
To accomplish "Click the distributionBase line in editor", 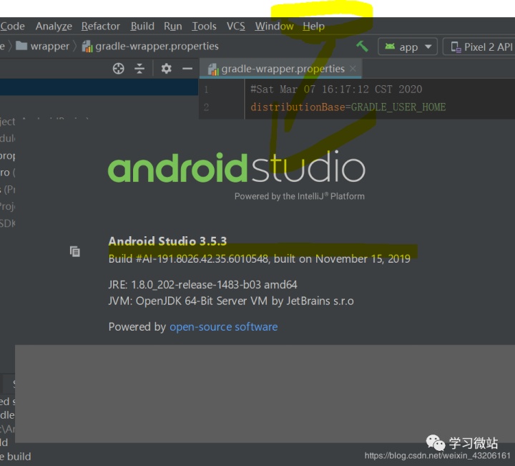I will 348,107.
